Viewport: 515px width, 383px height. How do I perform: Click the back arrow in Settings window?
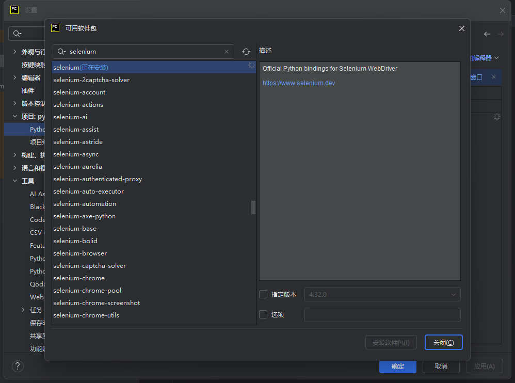(487, 34)
